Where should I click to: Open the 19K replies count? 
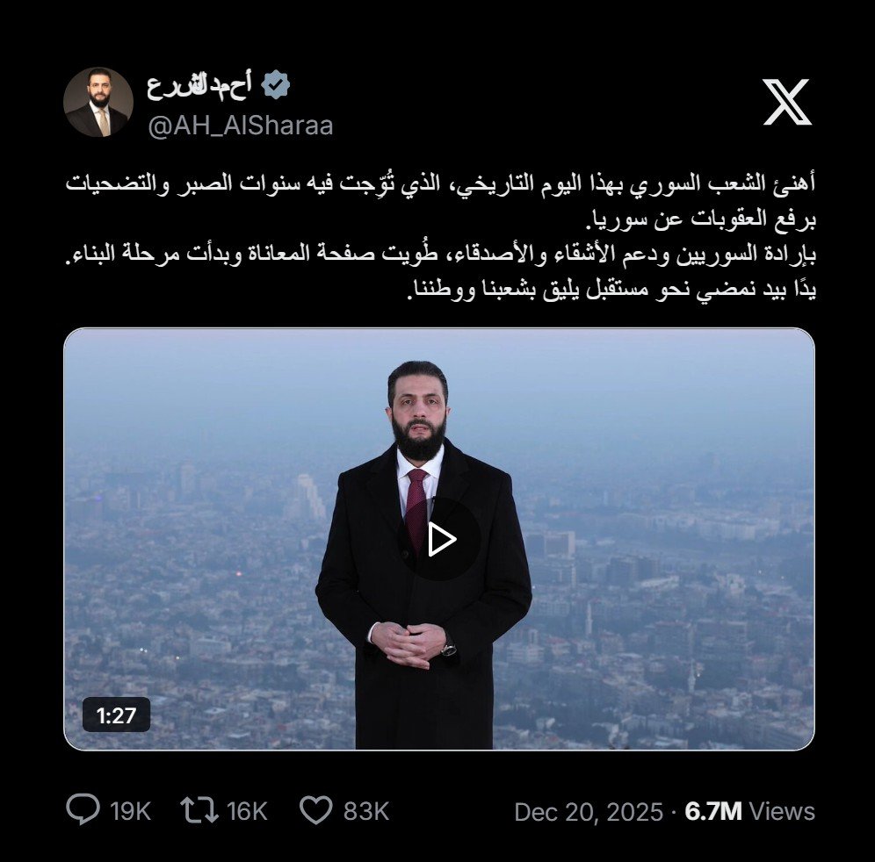pos(130,811)
